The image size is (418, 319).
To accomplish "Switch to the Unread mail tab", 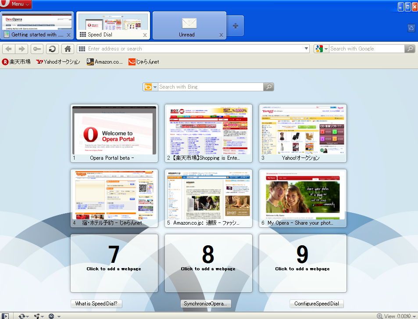I will 189,25.
